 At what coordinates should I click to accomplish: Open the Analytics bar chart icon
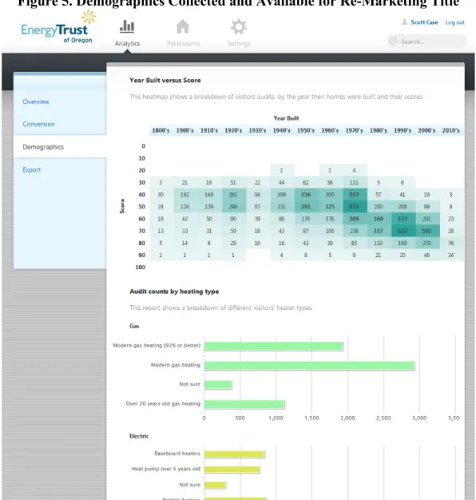click(x=127, y=27)
